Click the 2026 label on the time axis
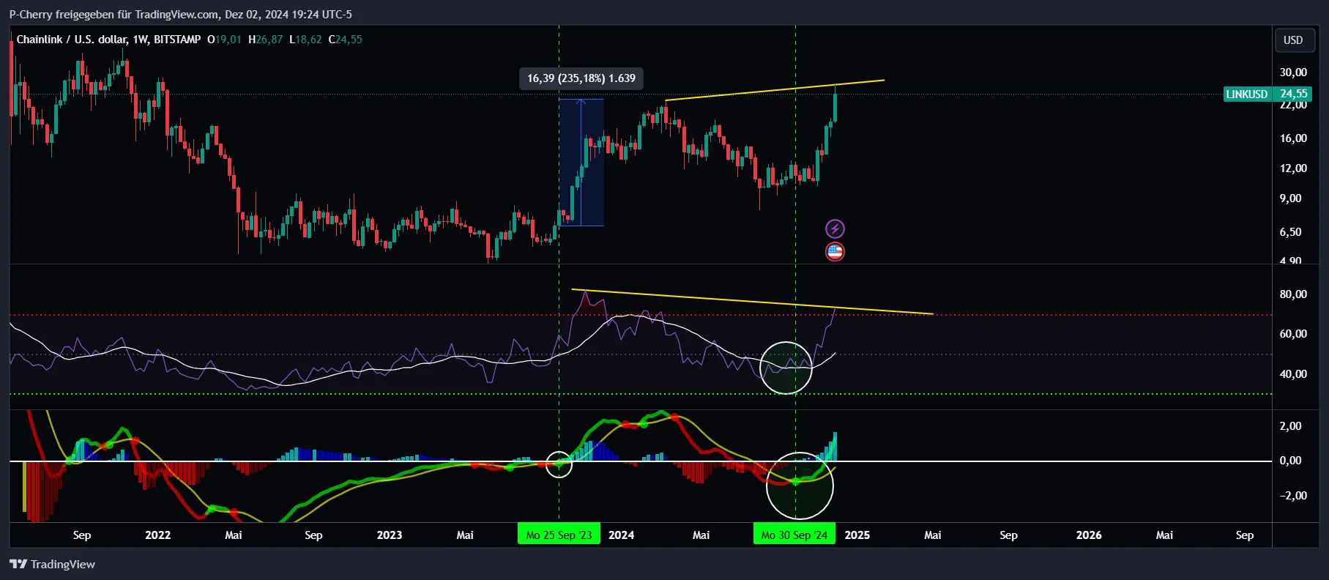 1089,535
